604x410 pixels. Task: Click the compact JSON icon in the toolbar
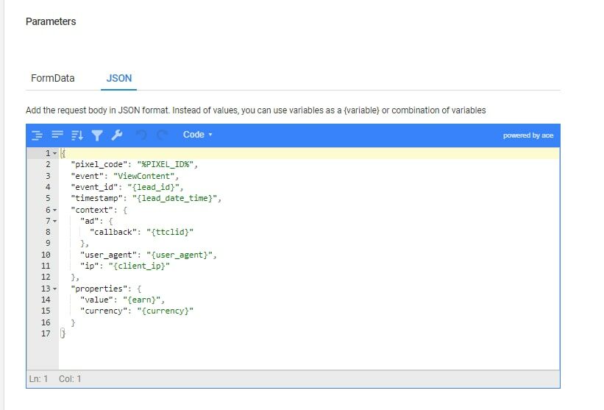57,135
